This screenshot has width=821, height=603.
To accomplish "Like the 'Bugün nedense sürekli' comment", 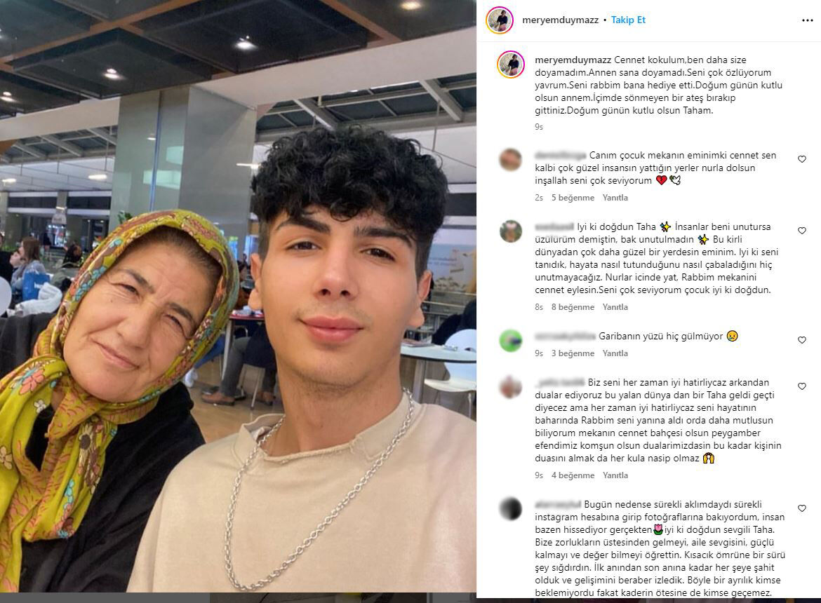I will [x=801, y=508].
